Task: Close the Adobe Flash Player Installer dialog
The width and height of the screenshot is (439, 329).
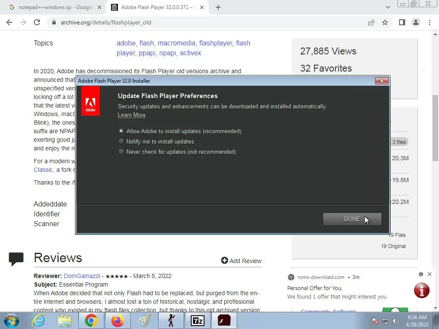Action: point(382,81)
